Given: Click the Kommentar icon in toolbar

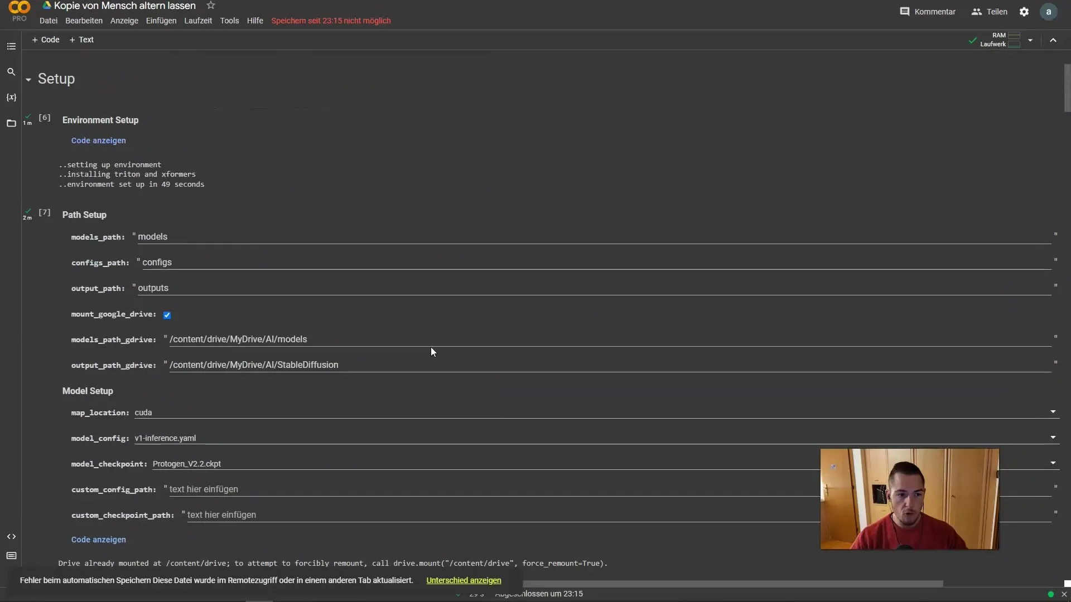Looking at the screenshot, I should coord(906,11).
